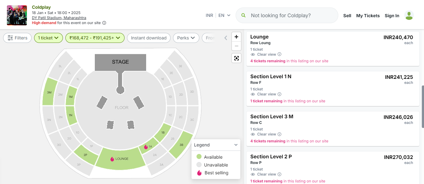424x184 pixels.
Task: Toggle the Clear view eye for Section Level 3 M
Action: pos(252,134)
